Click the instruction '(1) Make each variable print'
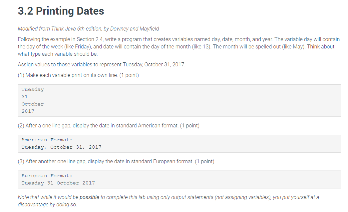The image size is (348, 212). coord(78,75)
